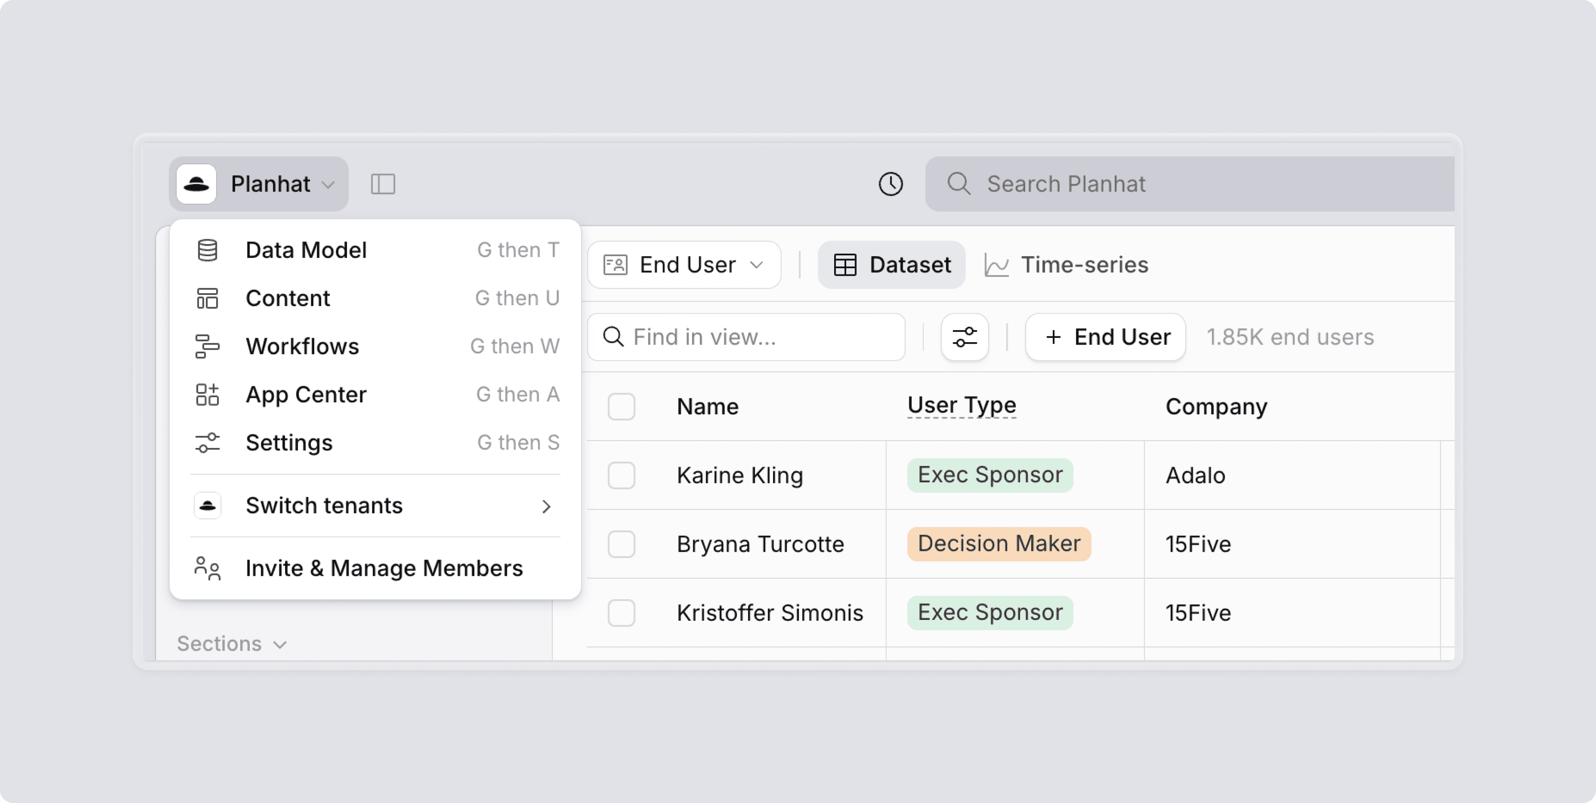
Task: Open App Center menu item
Action: coord(375,394)
